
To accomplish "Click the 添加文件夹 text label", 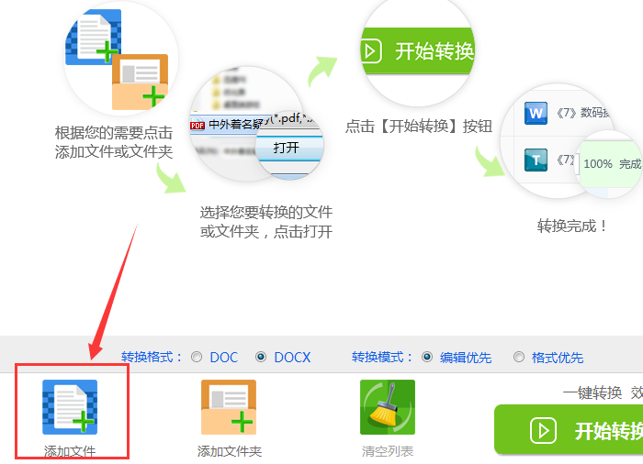I will click(x=230, y=451).
